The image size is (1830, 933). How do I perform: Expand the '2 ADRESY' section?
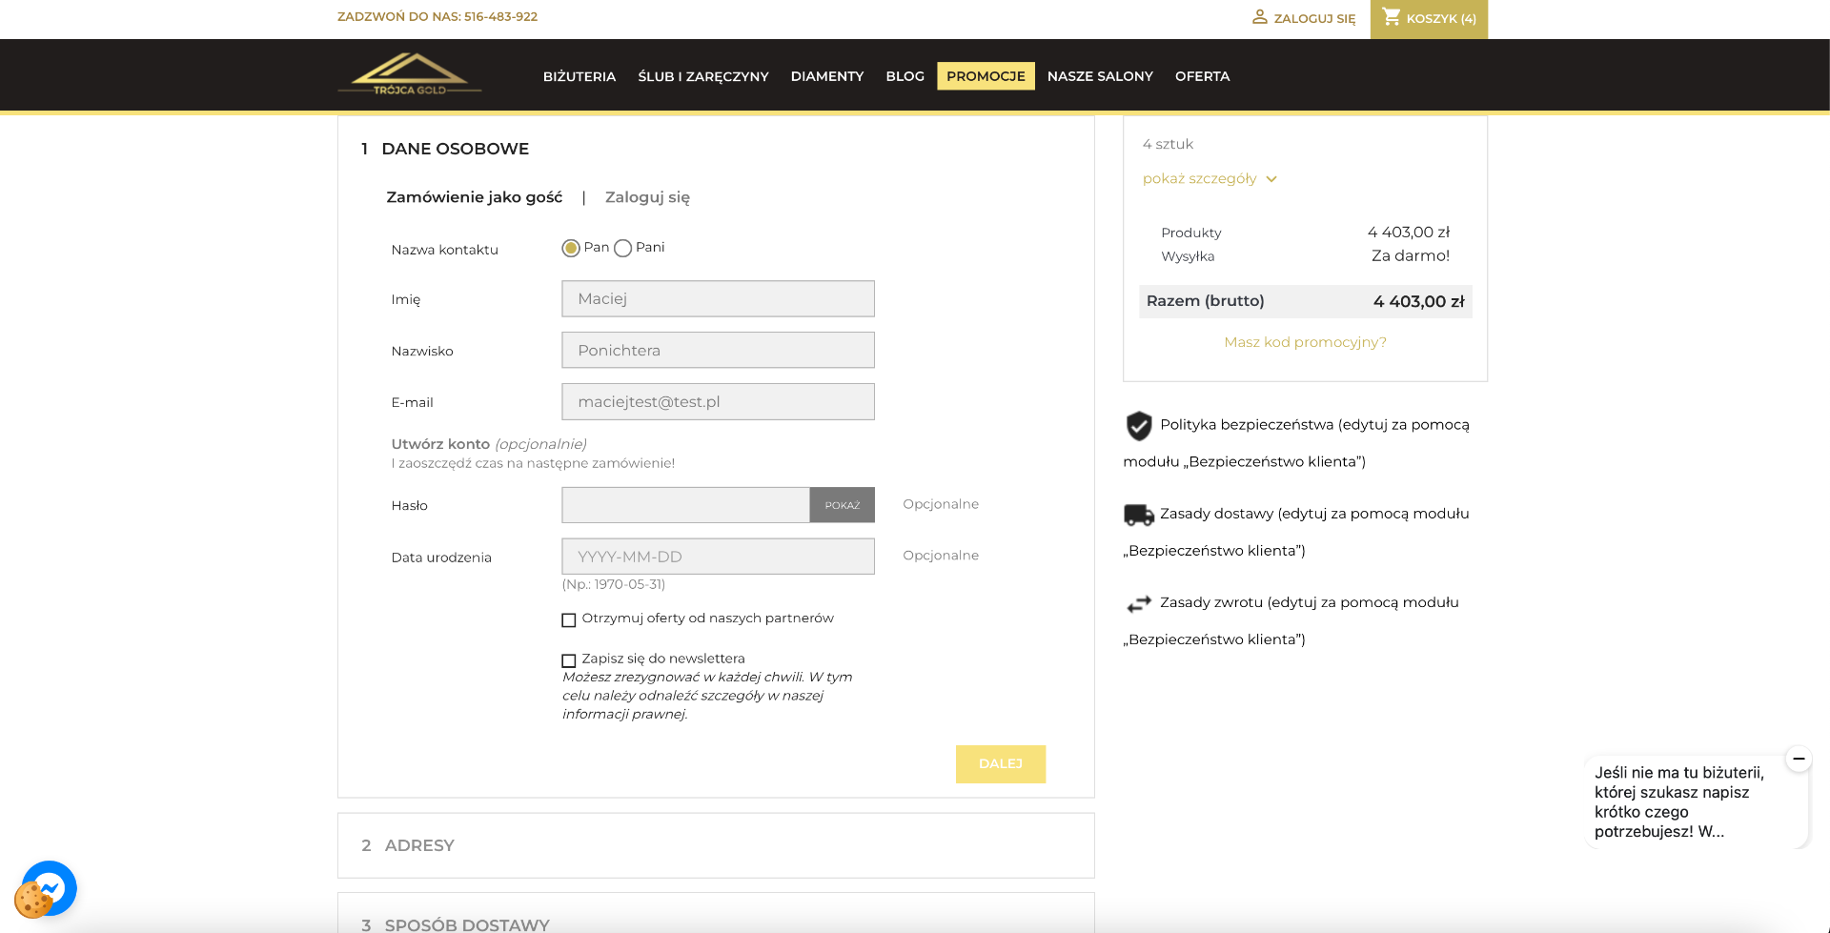[716, 845]
